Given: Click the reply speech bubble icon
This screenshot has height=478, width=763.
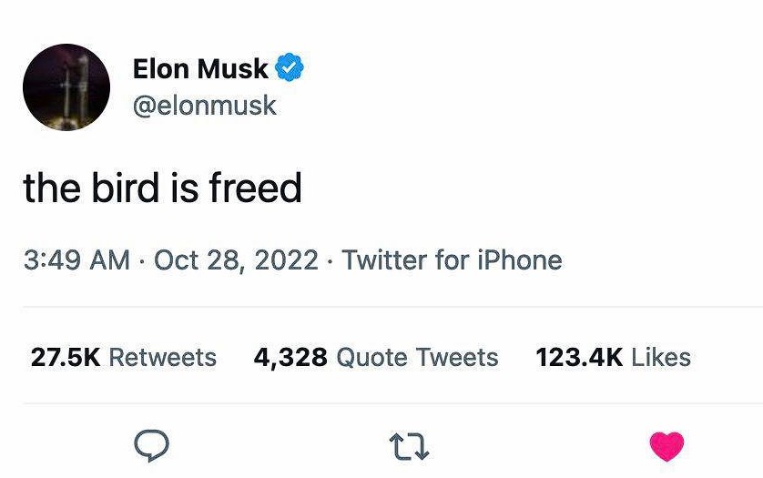Looking at the screenshot, I should click(152, 445).
